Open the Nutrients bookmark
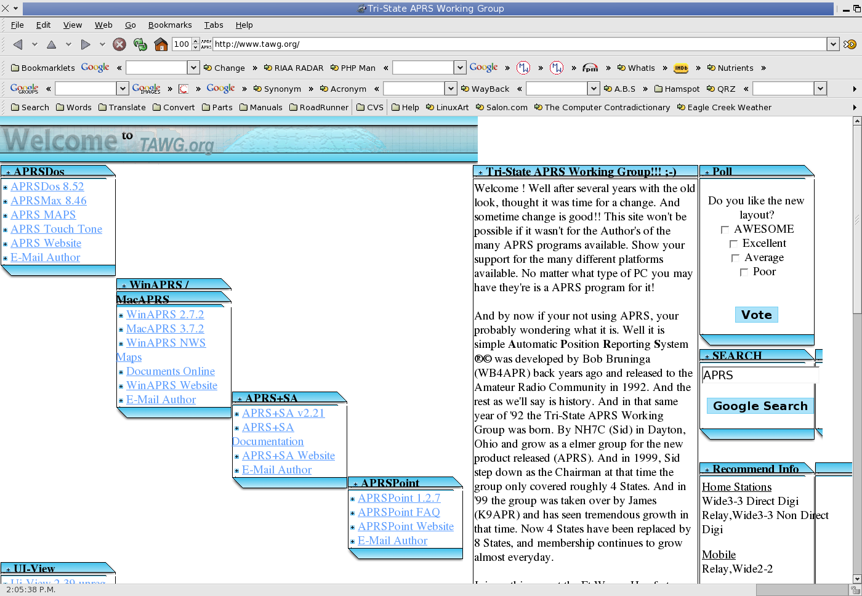862x596 pixels. (x=730, y=68)
